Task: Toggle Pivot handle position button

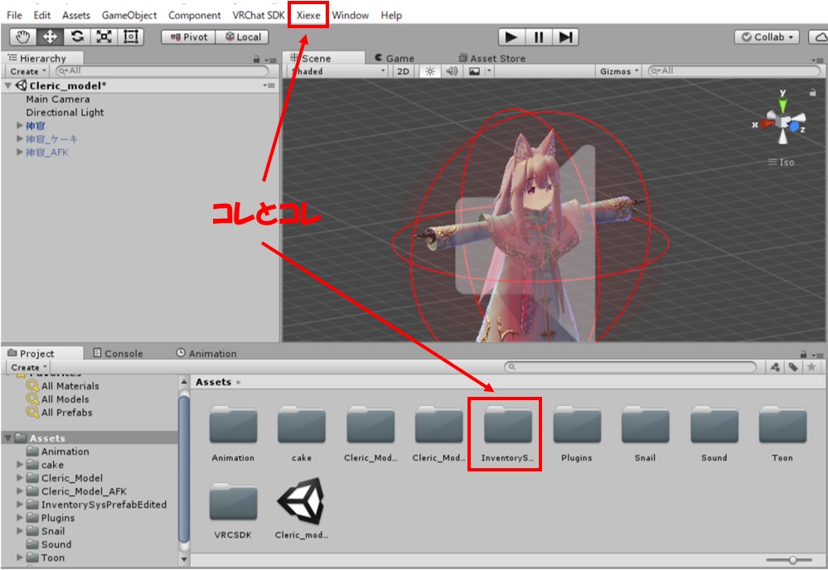Action: [x=188, y=37]
